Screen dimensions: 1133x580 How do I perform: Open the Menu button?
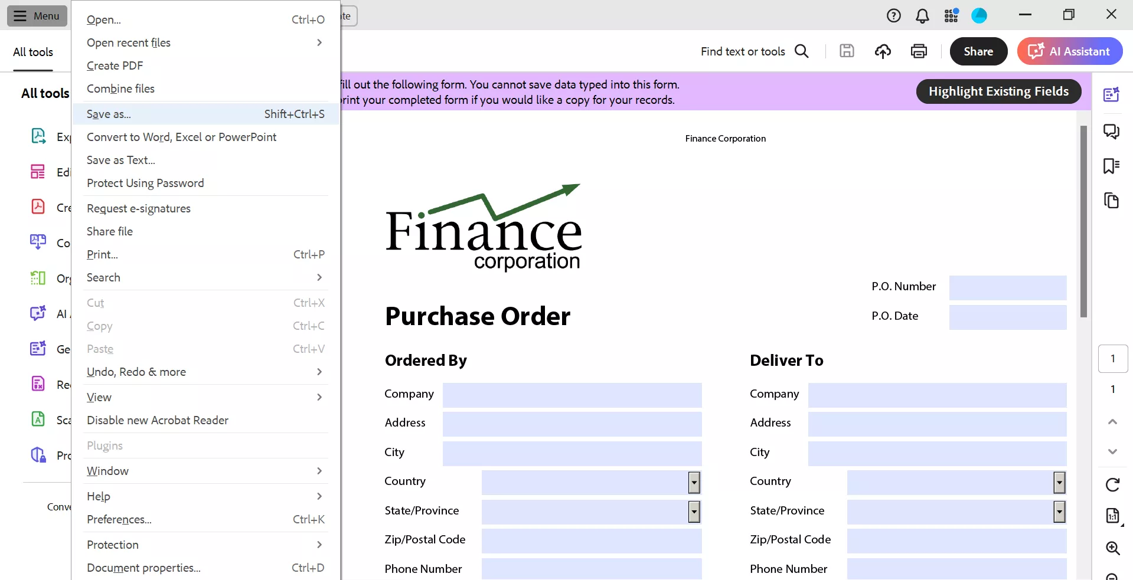click(x=37, y=16)
